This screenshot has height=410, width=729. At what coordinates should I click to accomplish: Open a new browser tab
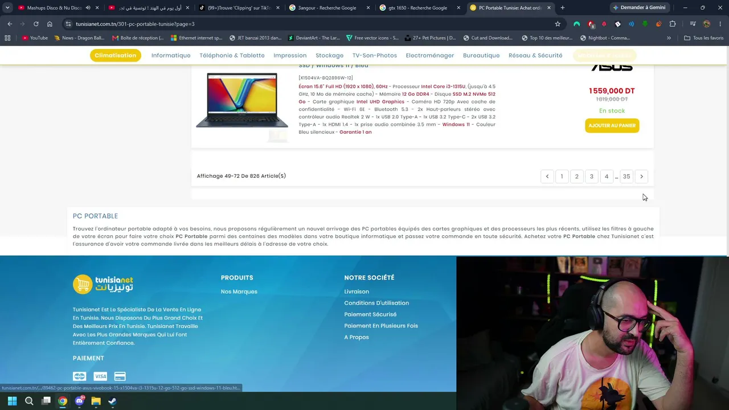click(x=563, y=8)
